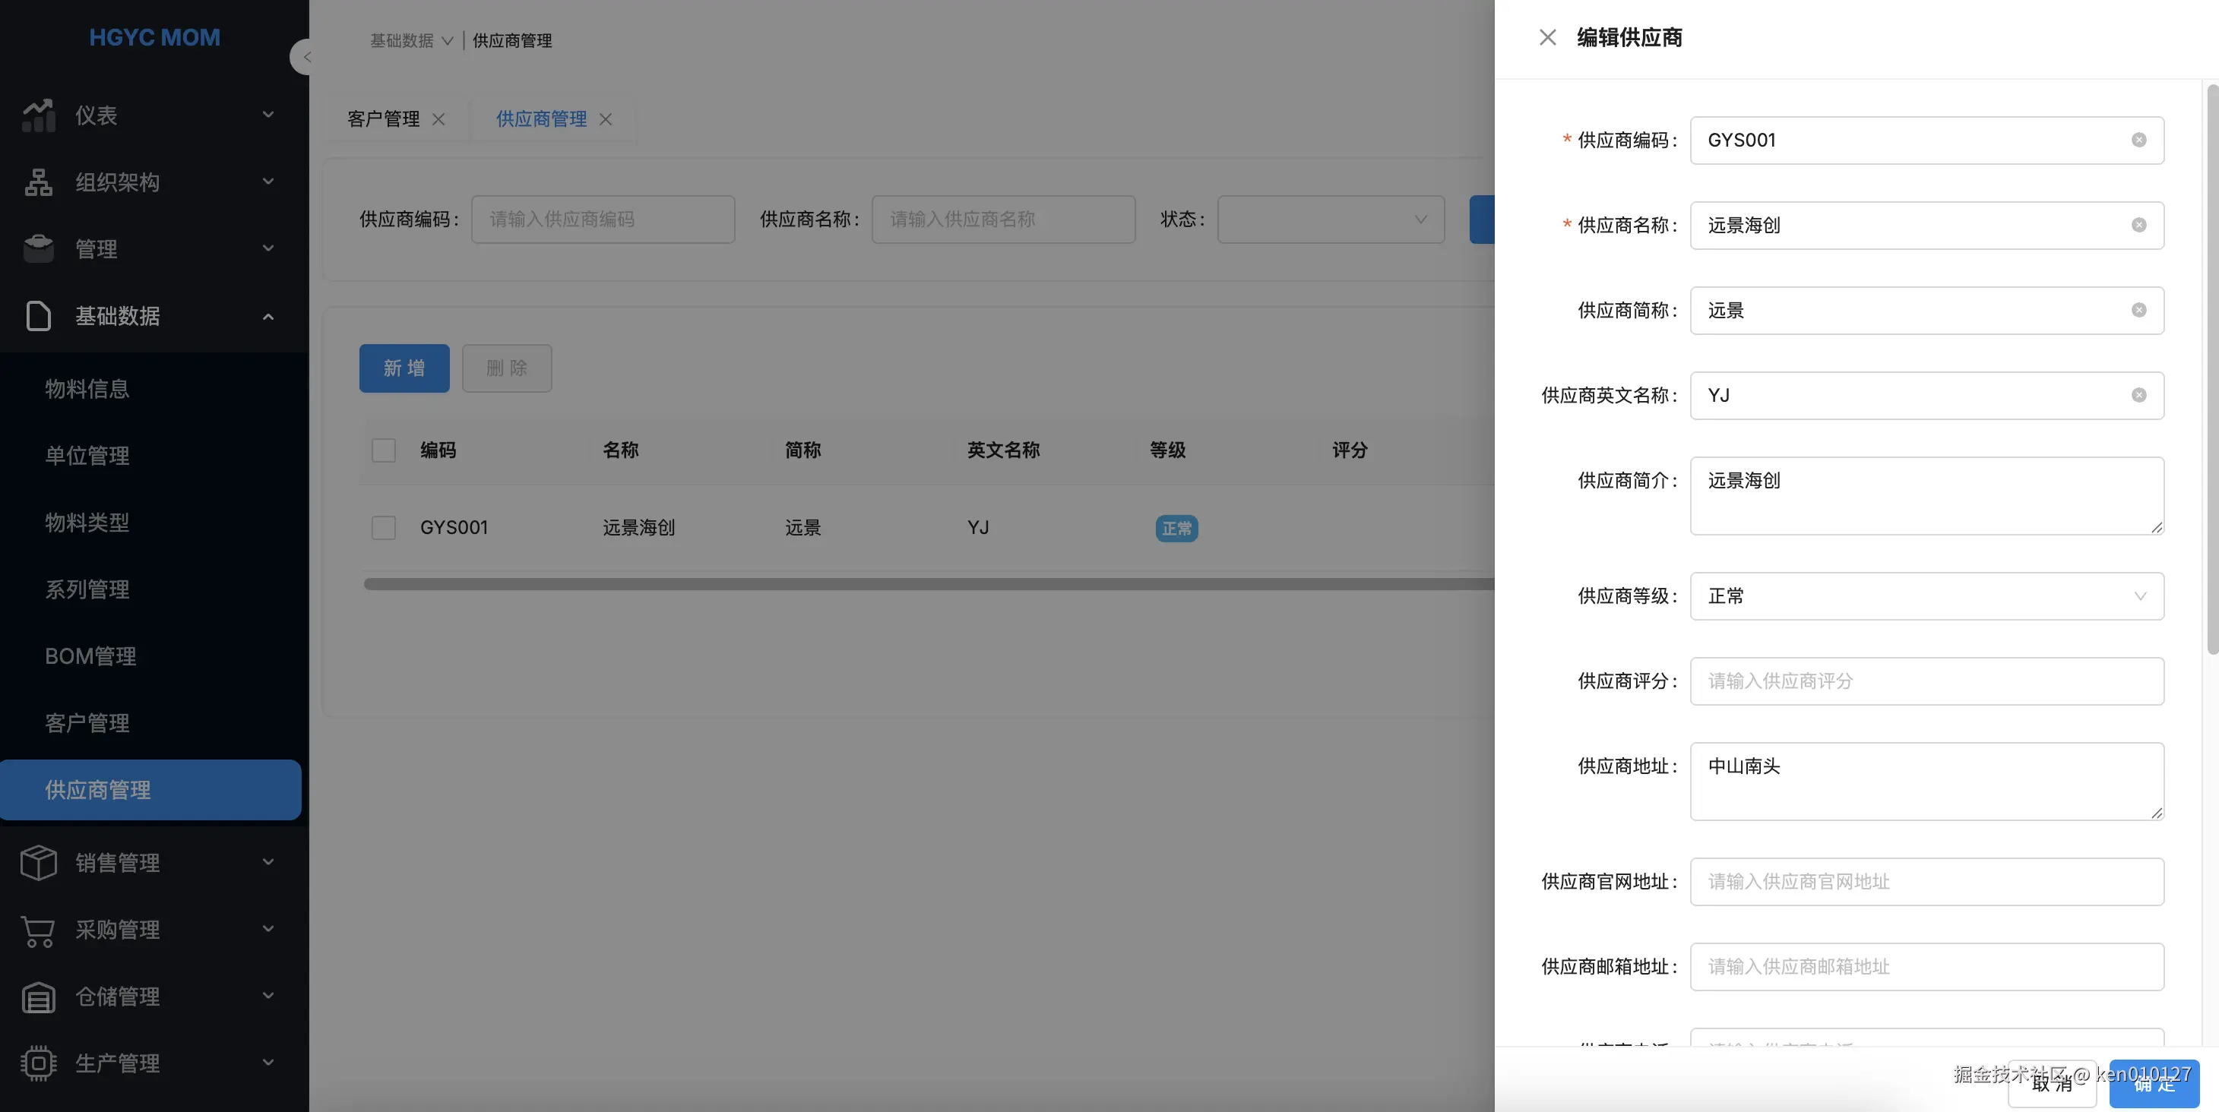This screenshot has width=2219, height=1112.
Task: Clear the 供应商编码 field via its X icon
Action: click(2140, 140)
